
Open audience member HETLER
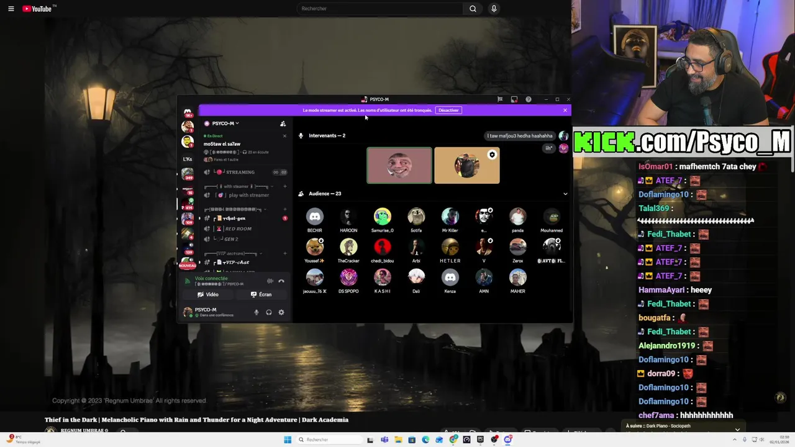450,250
